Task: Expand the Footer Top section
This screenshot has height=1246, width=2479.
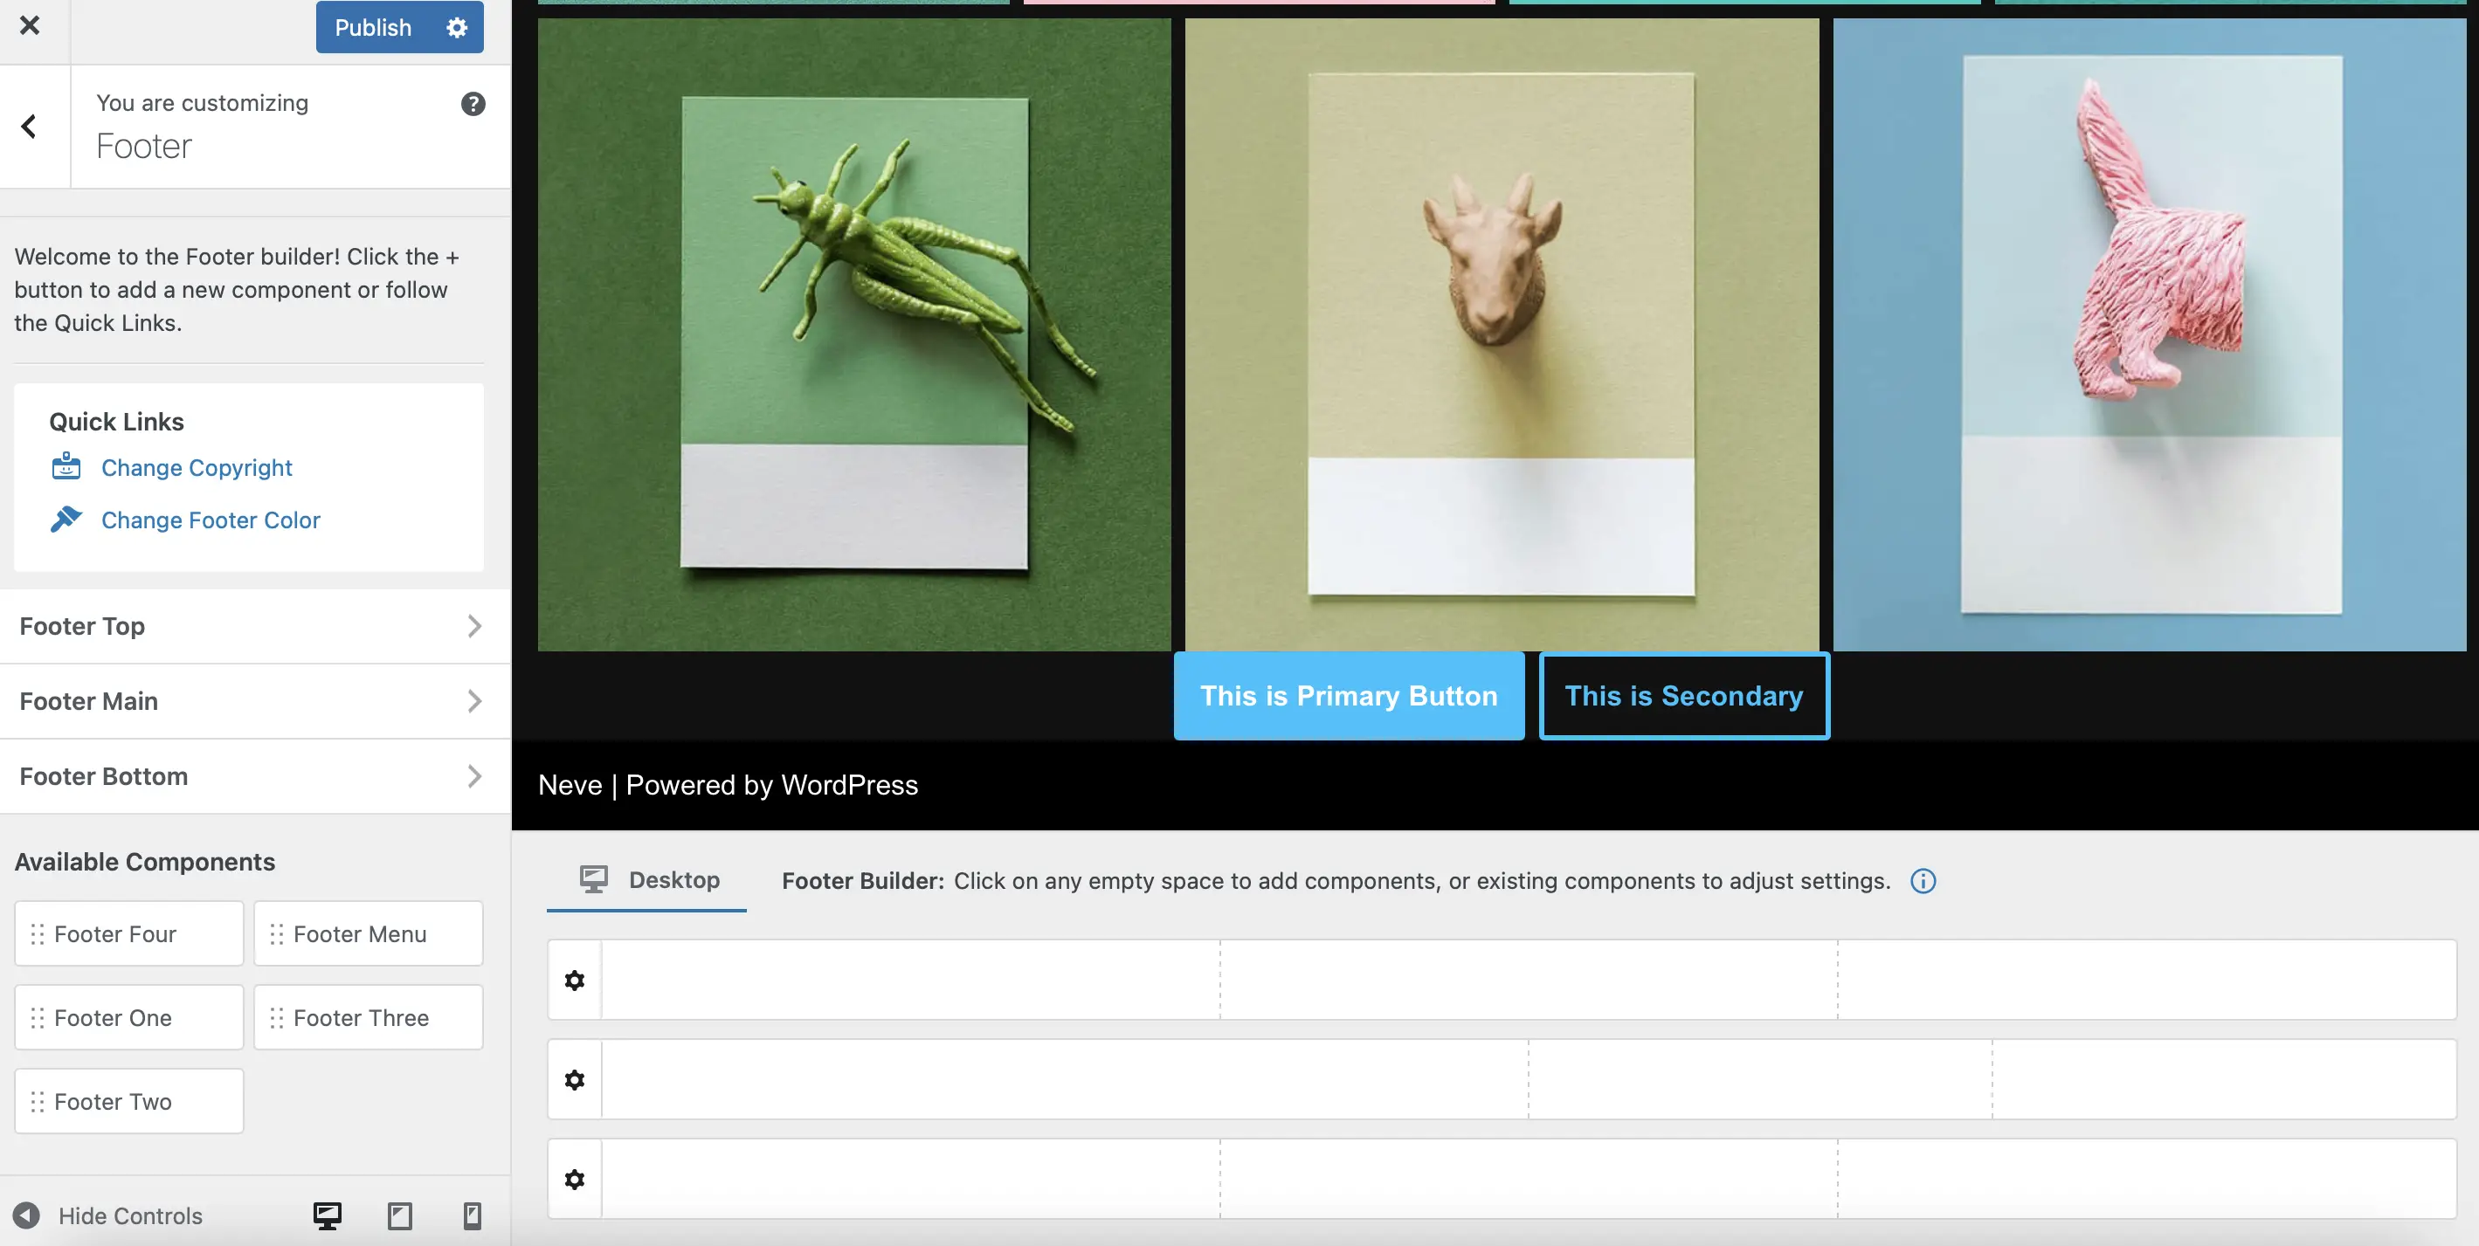Action: [250, 624]
